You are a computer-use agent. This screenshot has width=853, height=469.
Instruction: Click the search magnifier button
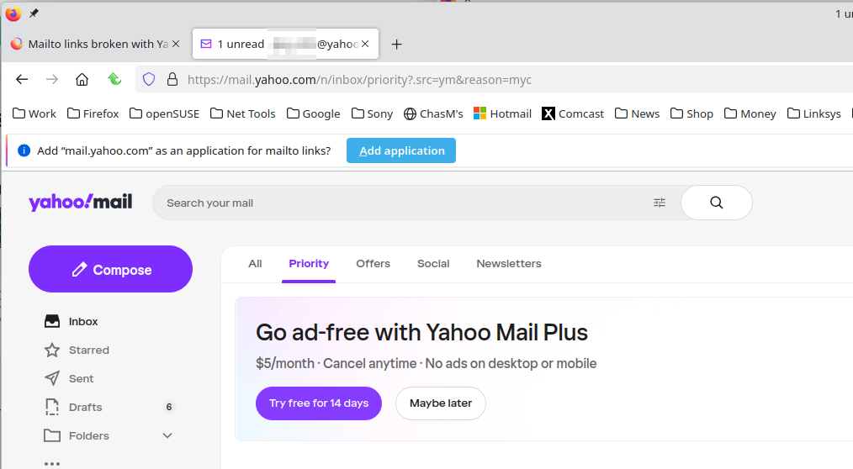pos(716,203)
